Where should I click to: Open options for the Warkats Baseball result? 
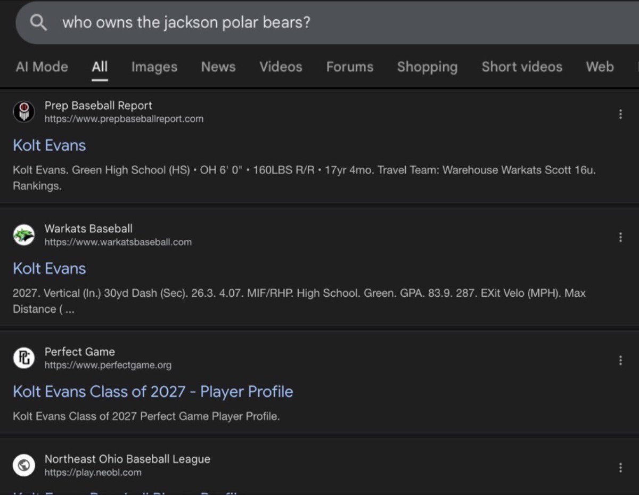[620, 237]
